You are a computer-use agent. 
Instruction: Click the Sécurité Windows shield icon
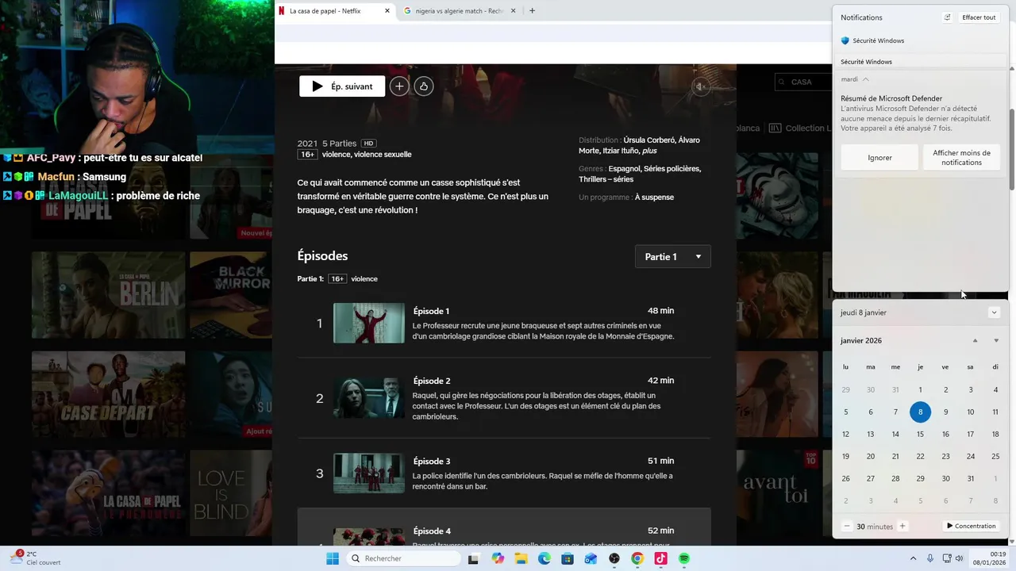(845, 40)
